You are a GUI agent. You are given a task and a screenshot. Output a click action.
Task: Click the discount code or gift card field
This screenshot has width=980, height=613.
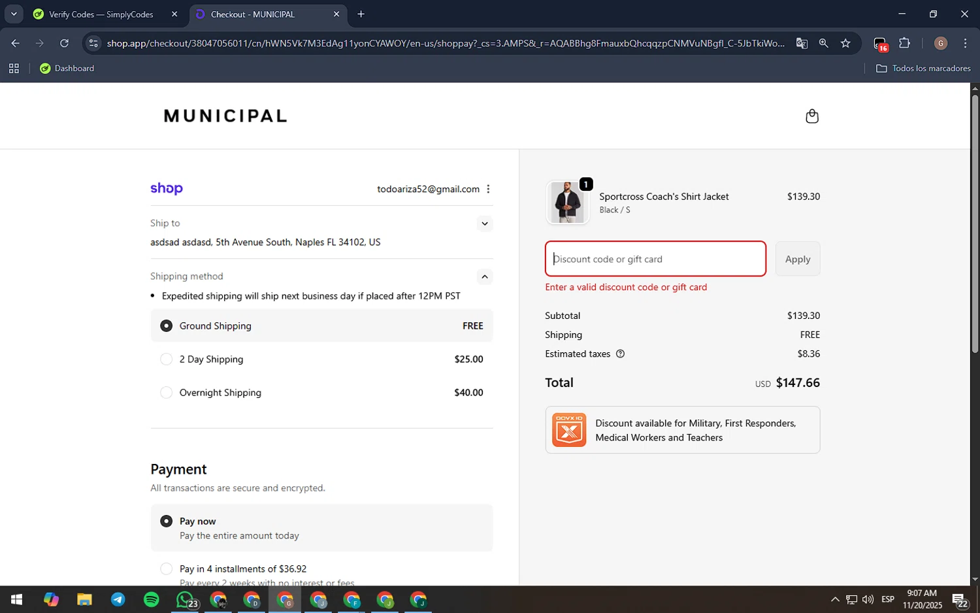click(656, 259)
